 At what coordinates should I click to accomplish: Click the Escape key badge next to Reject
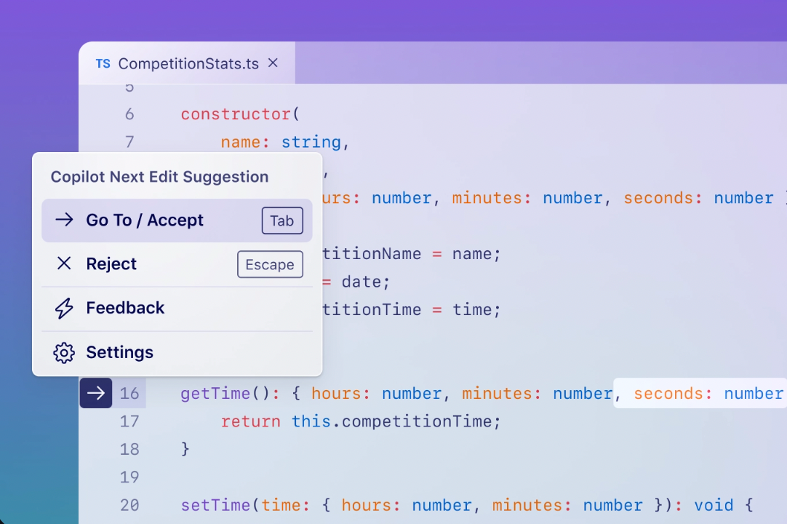click(270, 264)
